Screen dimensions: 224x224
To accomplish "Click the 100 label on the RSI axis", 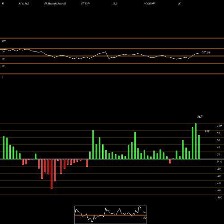I will pyautogui.click(x=4, y=41).
